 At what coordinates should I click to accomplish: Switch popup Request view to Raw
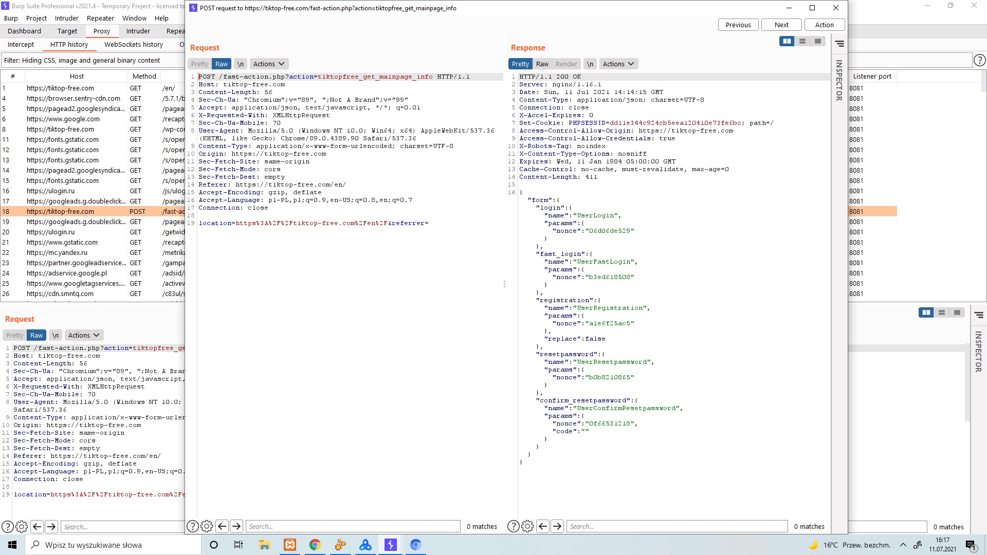222,64
